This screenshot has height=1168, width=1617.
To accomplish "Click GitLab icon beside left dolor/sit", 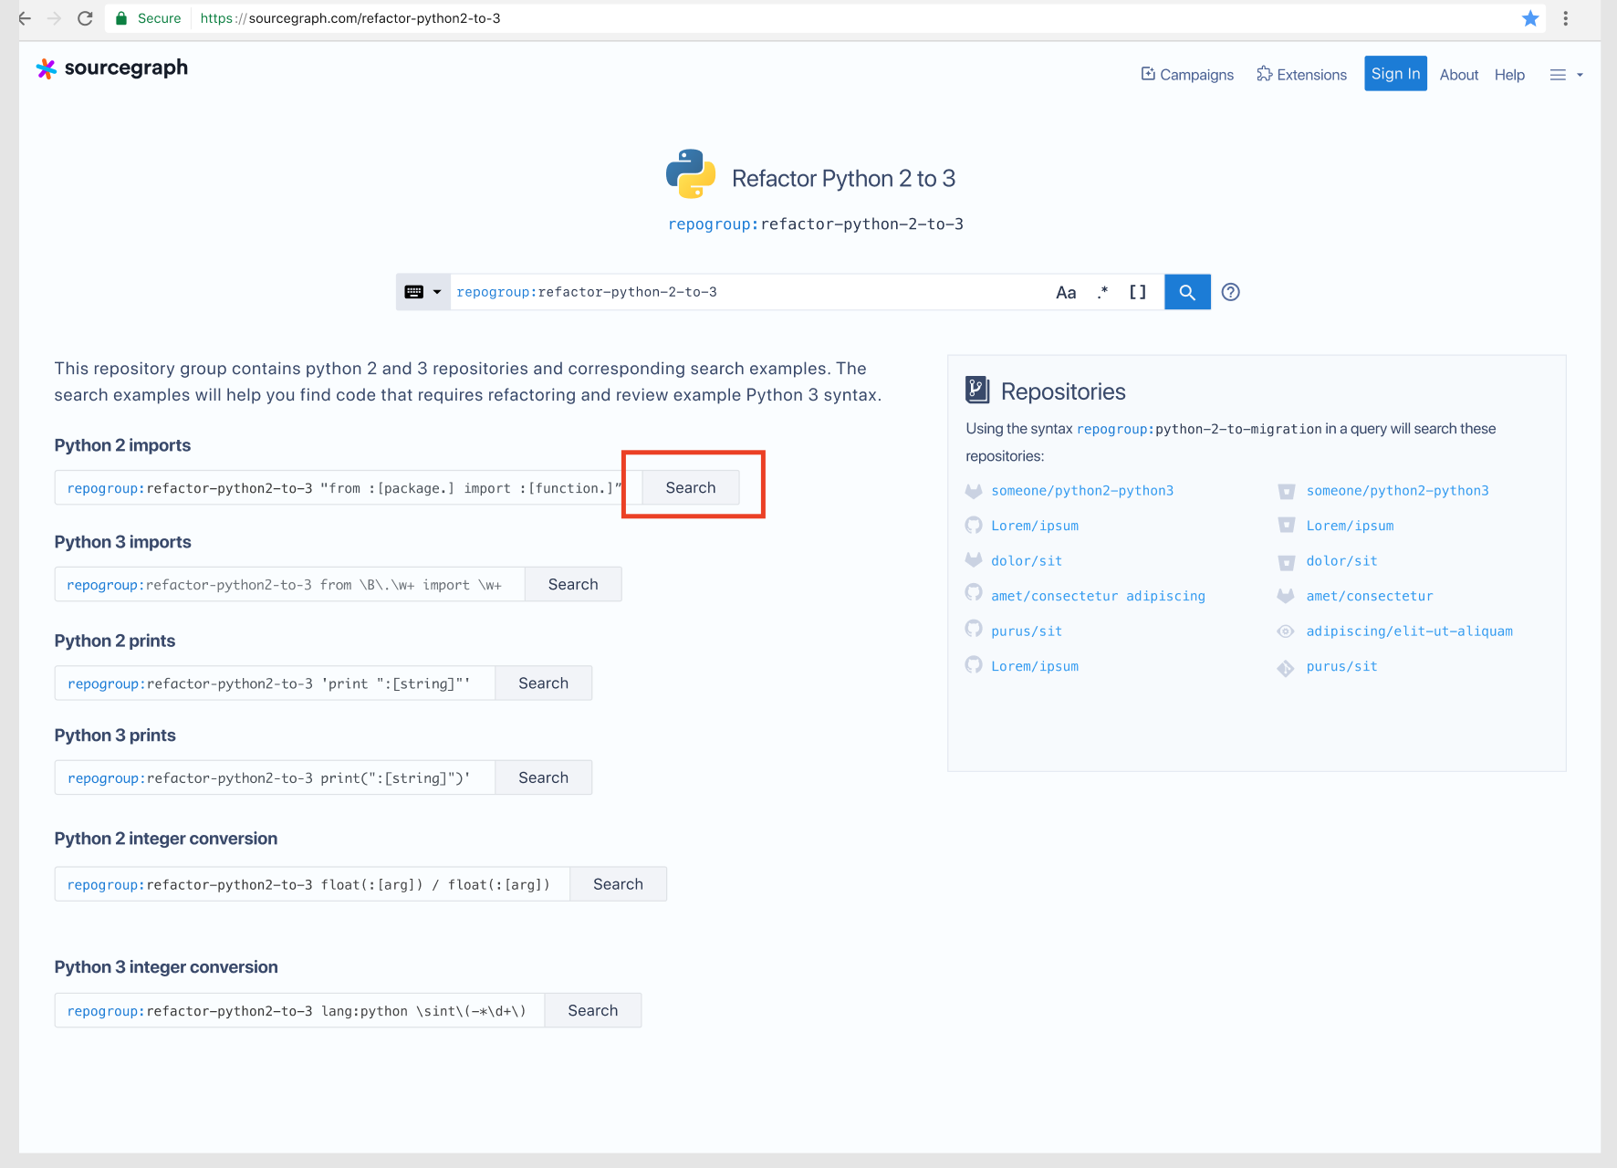I will [974, 559].
